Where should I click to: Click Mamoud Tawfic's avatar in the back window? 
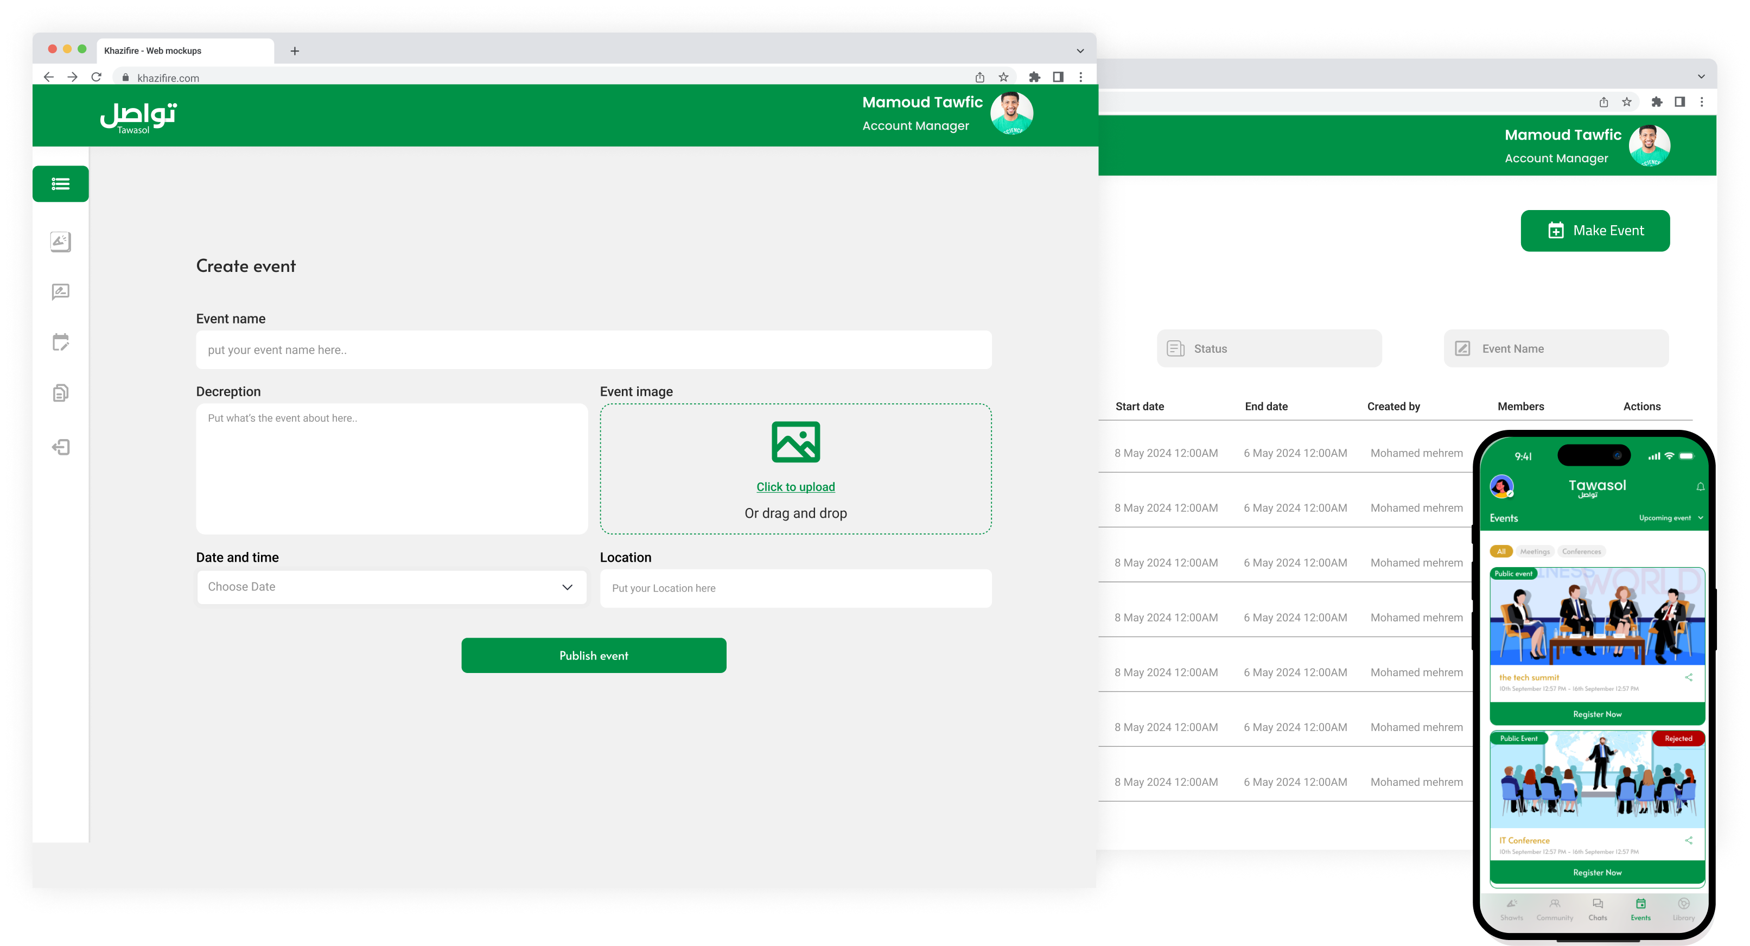click(x=1649, y=145)
